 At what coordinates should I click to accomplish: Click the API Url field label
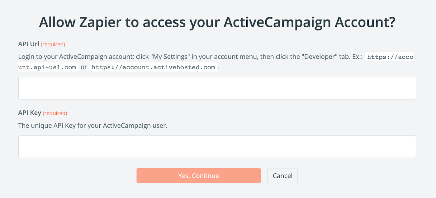coord(29,44)
